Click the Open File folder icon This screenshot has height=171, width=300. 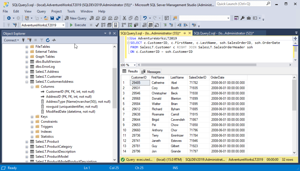coord(46,18)
